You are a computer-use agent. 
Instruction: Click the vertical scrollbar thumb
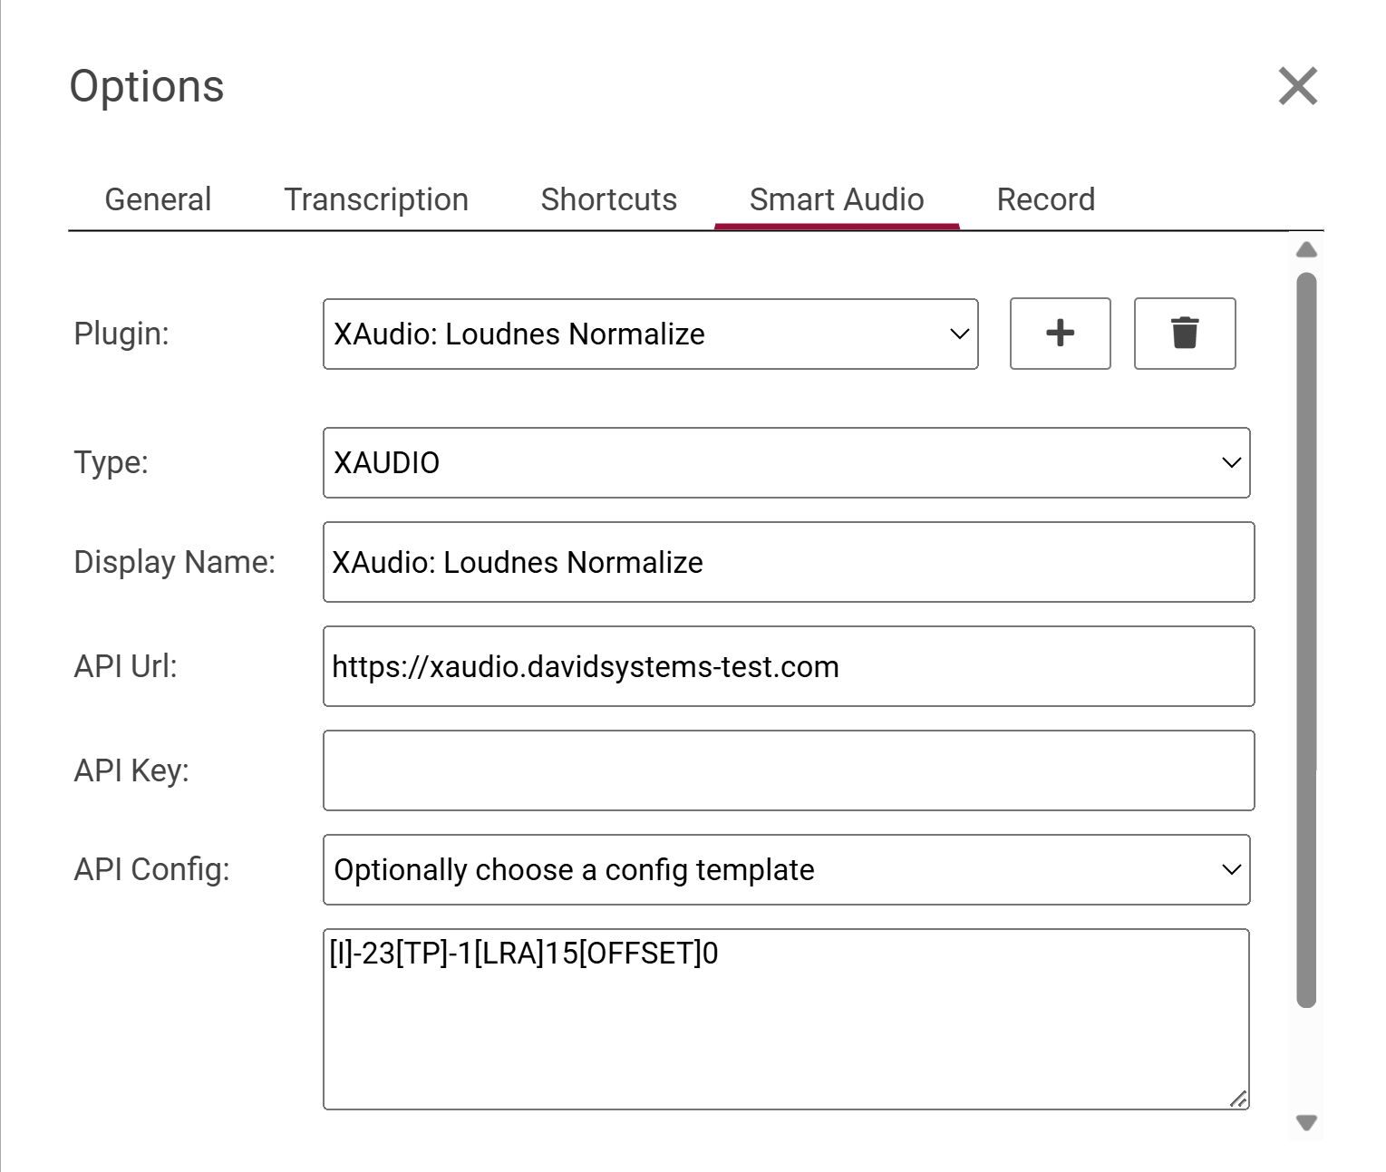pos(1305,634)
